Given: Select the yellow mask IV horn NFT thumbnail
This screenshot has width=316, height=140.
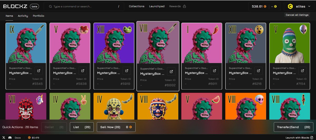Looking at the screenshot, I should point(114,106).
